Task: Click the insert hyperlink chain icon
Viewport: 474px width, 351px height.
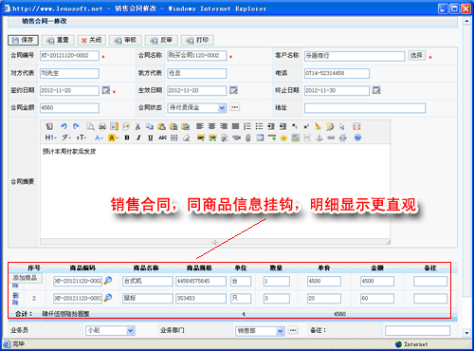Action: 331,138
